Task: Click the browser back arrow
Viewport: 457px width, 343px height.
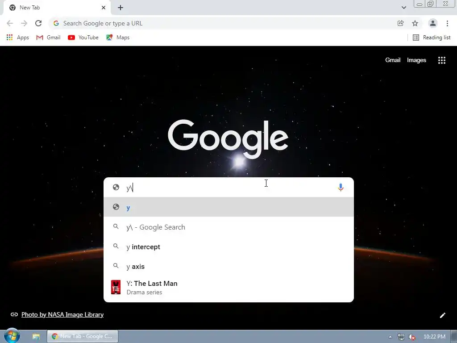Action: (10, 23)
